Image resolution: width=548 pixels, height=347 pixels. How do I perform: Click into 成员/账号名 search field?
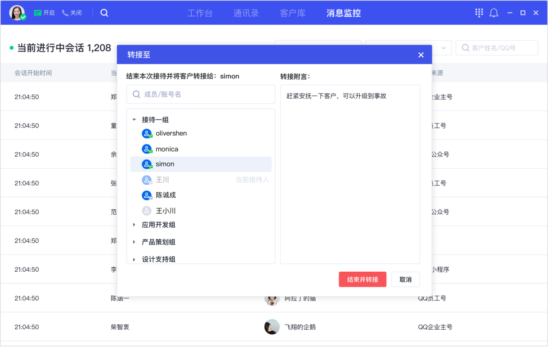click(201, 94)
